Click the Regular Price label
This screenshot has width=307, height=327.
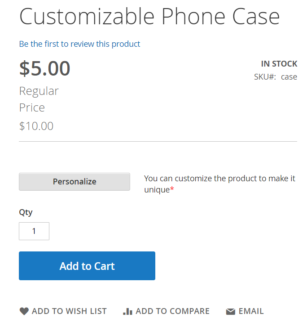pyautogui.click(x=39, y=99)
